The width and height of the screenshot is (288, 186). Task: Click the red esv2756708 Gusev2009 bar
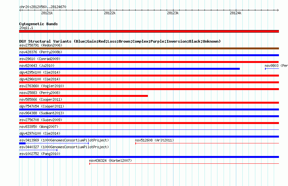[x=149, y=123]
